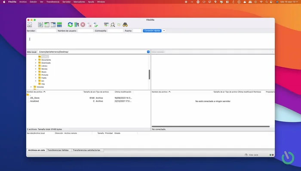301x171 pixels.
Task: Cancel current operation red X icon
Action: tap(83, 25)
